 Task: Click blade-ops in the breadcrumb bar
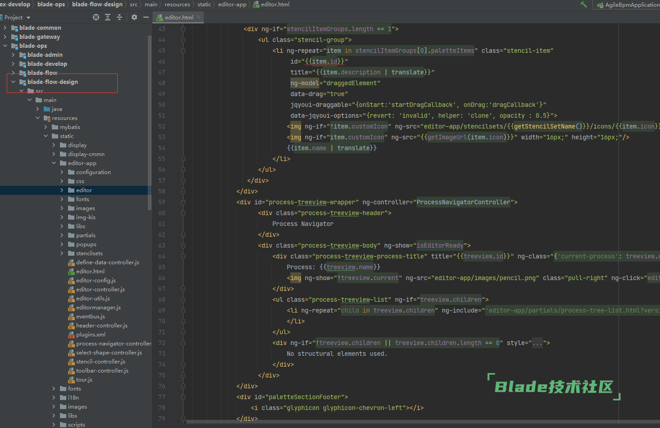(51, 4)
